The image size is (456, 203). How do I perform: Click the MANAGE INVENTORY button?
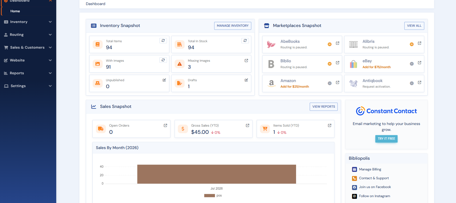pos(233,26)
